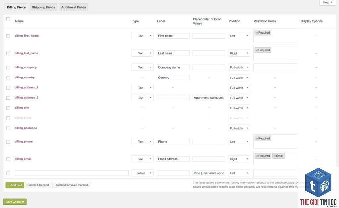Open Type dropdown for billing_phone
Screen dimensions: 339x208
[x=142, y=142]
